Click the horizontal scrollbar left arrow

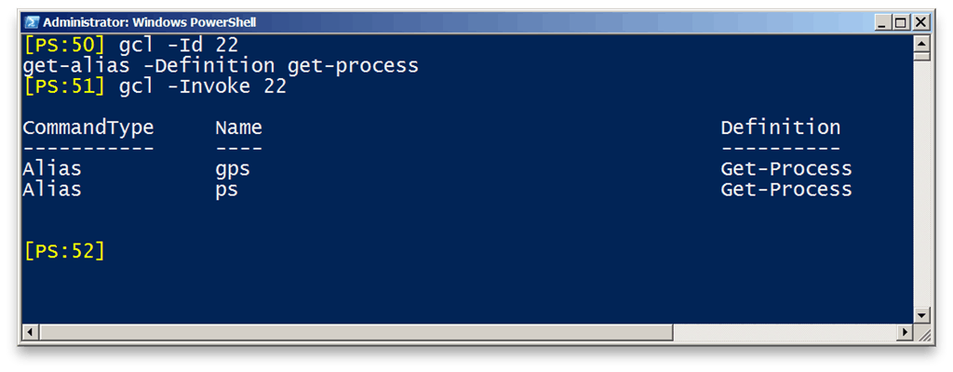click(31, 333)
